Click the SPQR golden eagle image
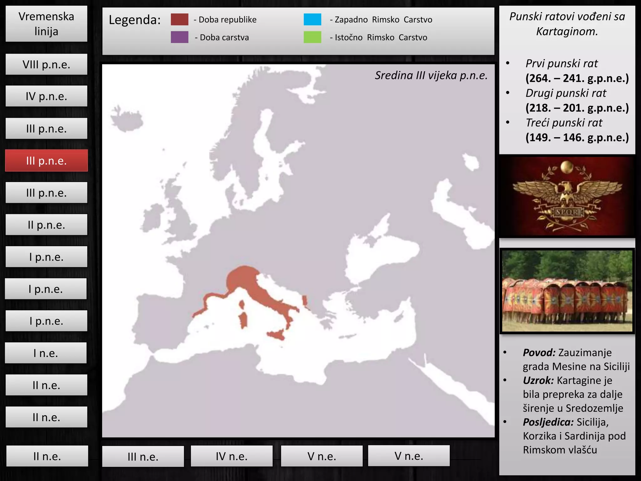Screen dimensions: 641x481 point(567,197)
